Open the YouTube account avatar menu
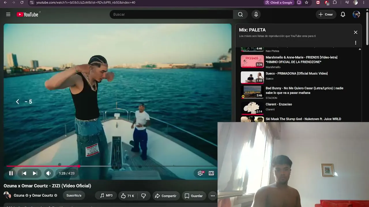The width and height of the screenshot is (369, 207). click(x=356, y=14)
